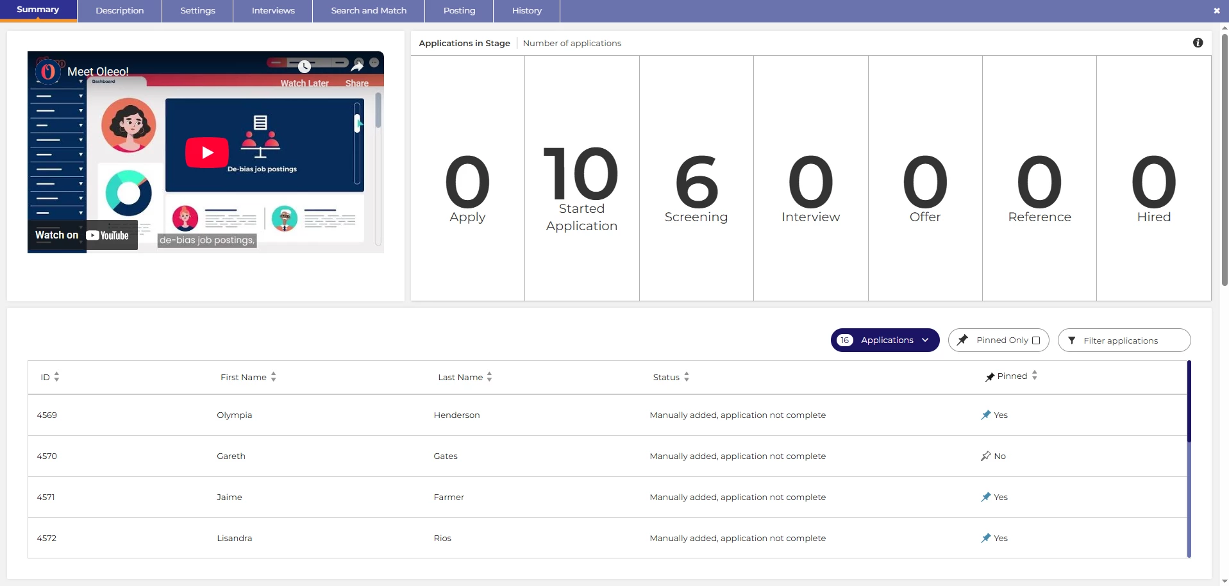This screenshot has height=586, width=1229.
Task: Switch to the Posting tab
Action: [x=459, y=11]
